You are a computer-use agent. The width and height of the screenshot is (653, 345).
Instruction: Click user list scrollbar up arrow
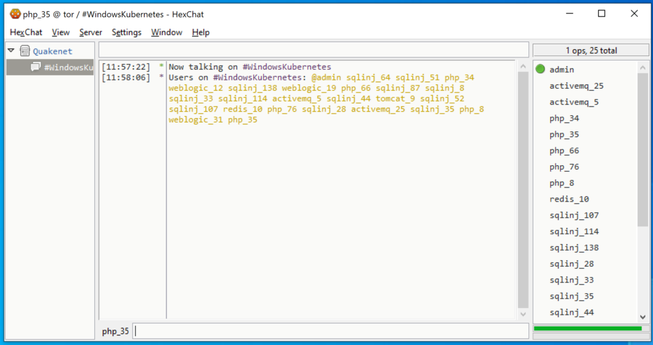pyautogui.click(x=643, y=67)
